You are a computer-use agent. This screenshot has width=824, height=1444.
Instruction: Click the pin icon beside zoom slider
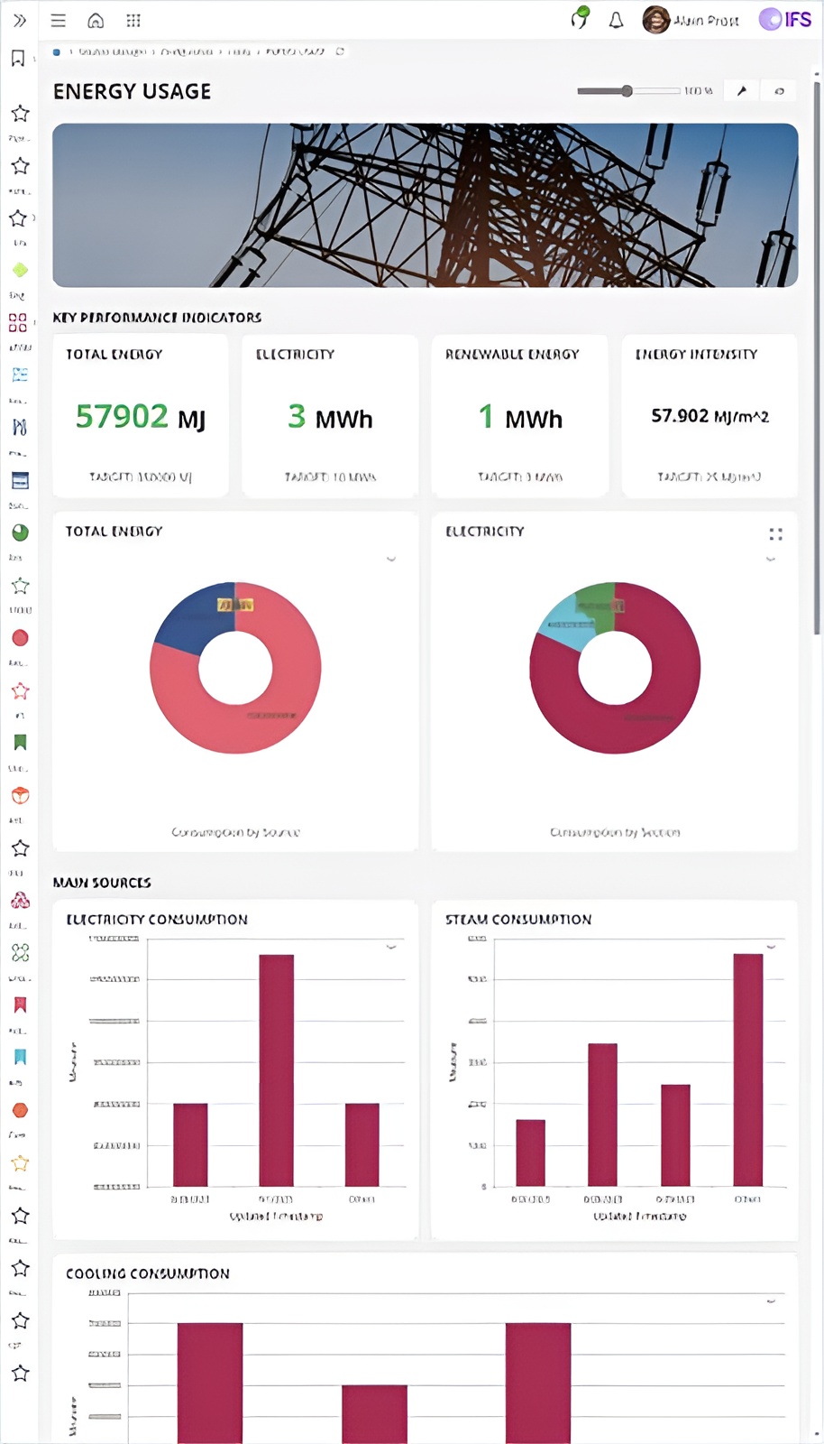(742, 91)
